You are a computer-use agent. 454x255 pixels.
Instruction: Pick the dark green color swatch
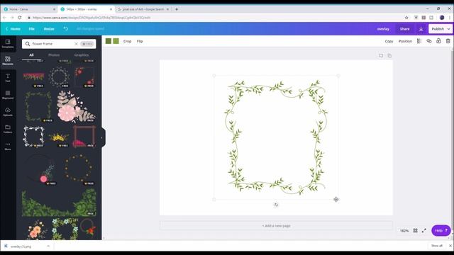[x=109, y=41]
